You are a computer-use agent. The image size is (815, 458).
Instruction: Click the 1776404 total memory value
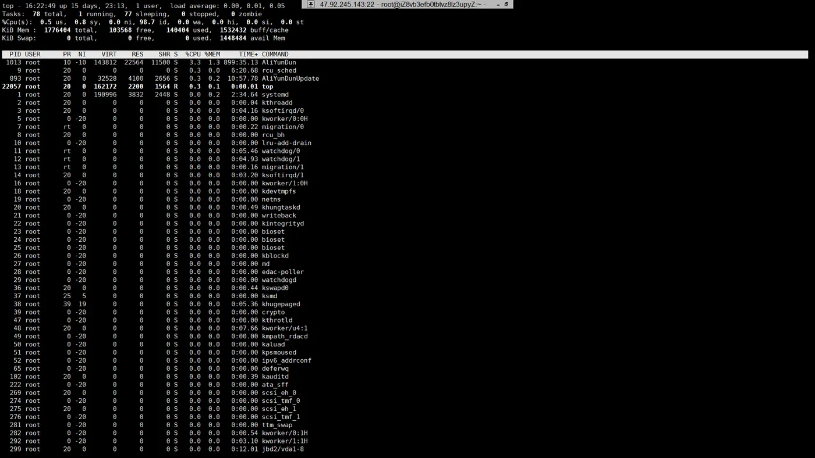[x=58, y=30]
